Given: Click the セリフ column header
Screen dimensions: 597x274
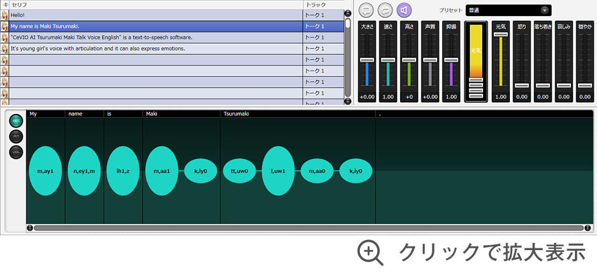Looking at the screenshot, I should pyautogui.click(x=156, y=5).
